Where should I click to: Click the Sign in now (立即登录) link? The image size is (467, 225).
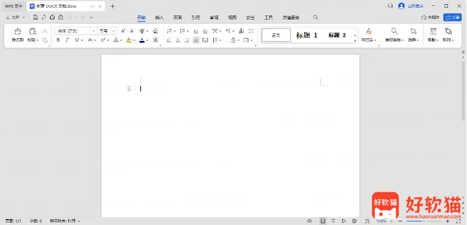(415, 6)
